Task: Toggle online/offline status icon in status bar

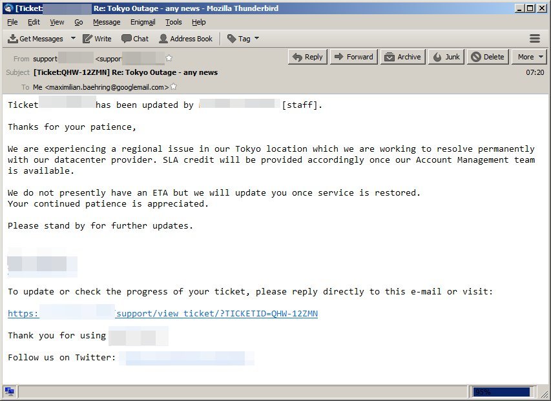Action: point(10,391)
